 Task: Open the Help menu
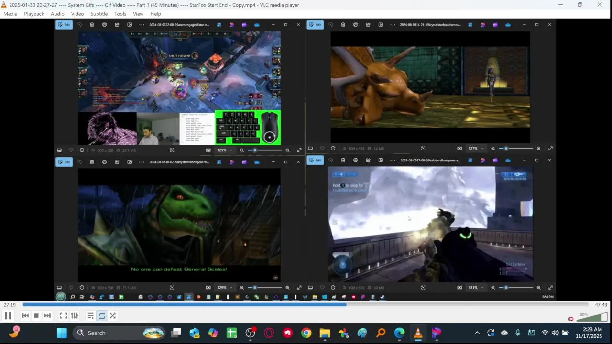155,14
